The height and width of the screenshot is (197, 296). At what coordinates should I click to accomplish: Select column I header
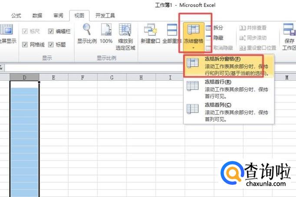170,77
